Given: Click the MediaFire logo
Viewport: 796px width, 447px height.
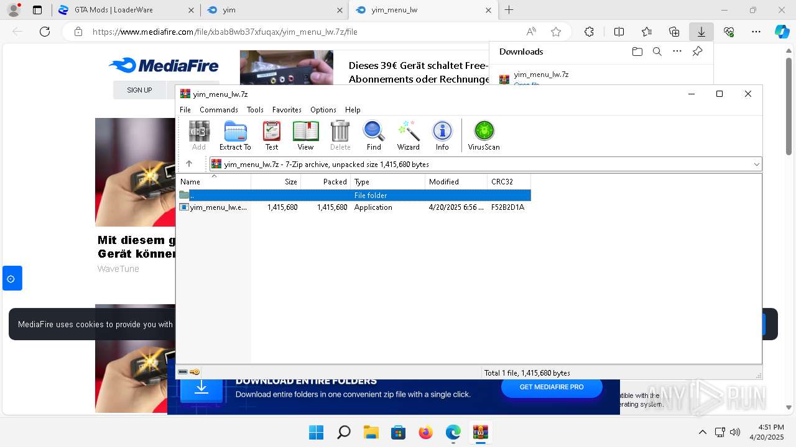Looking at the screenshot, I should click(164, 65).
